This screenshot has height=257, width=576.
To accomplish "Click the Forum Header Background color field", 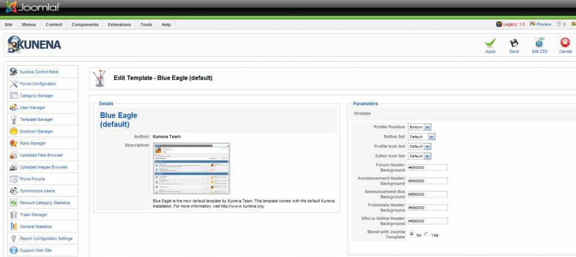I will click(x=427, y=167).
